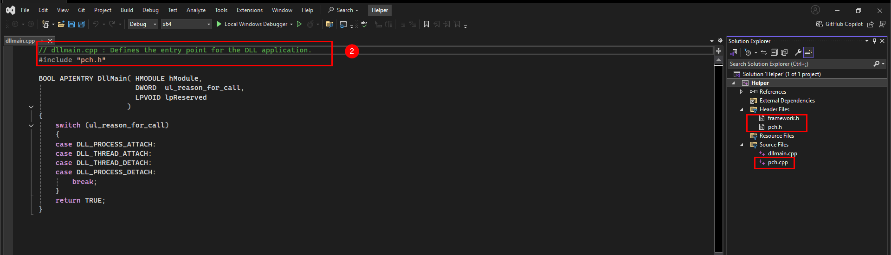Collapse the Header Files folder
This screenshot has height=255, width=891.
[x=741, y=109]
